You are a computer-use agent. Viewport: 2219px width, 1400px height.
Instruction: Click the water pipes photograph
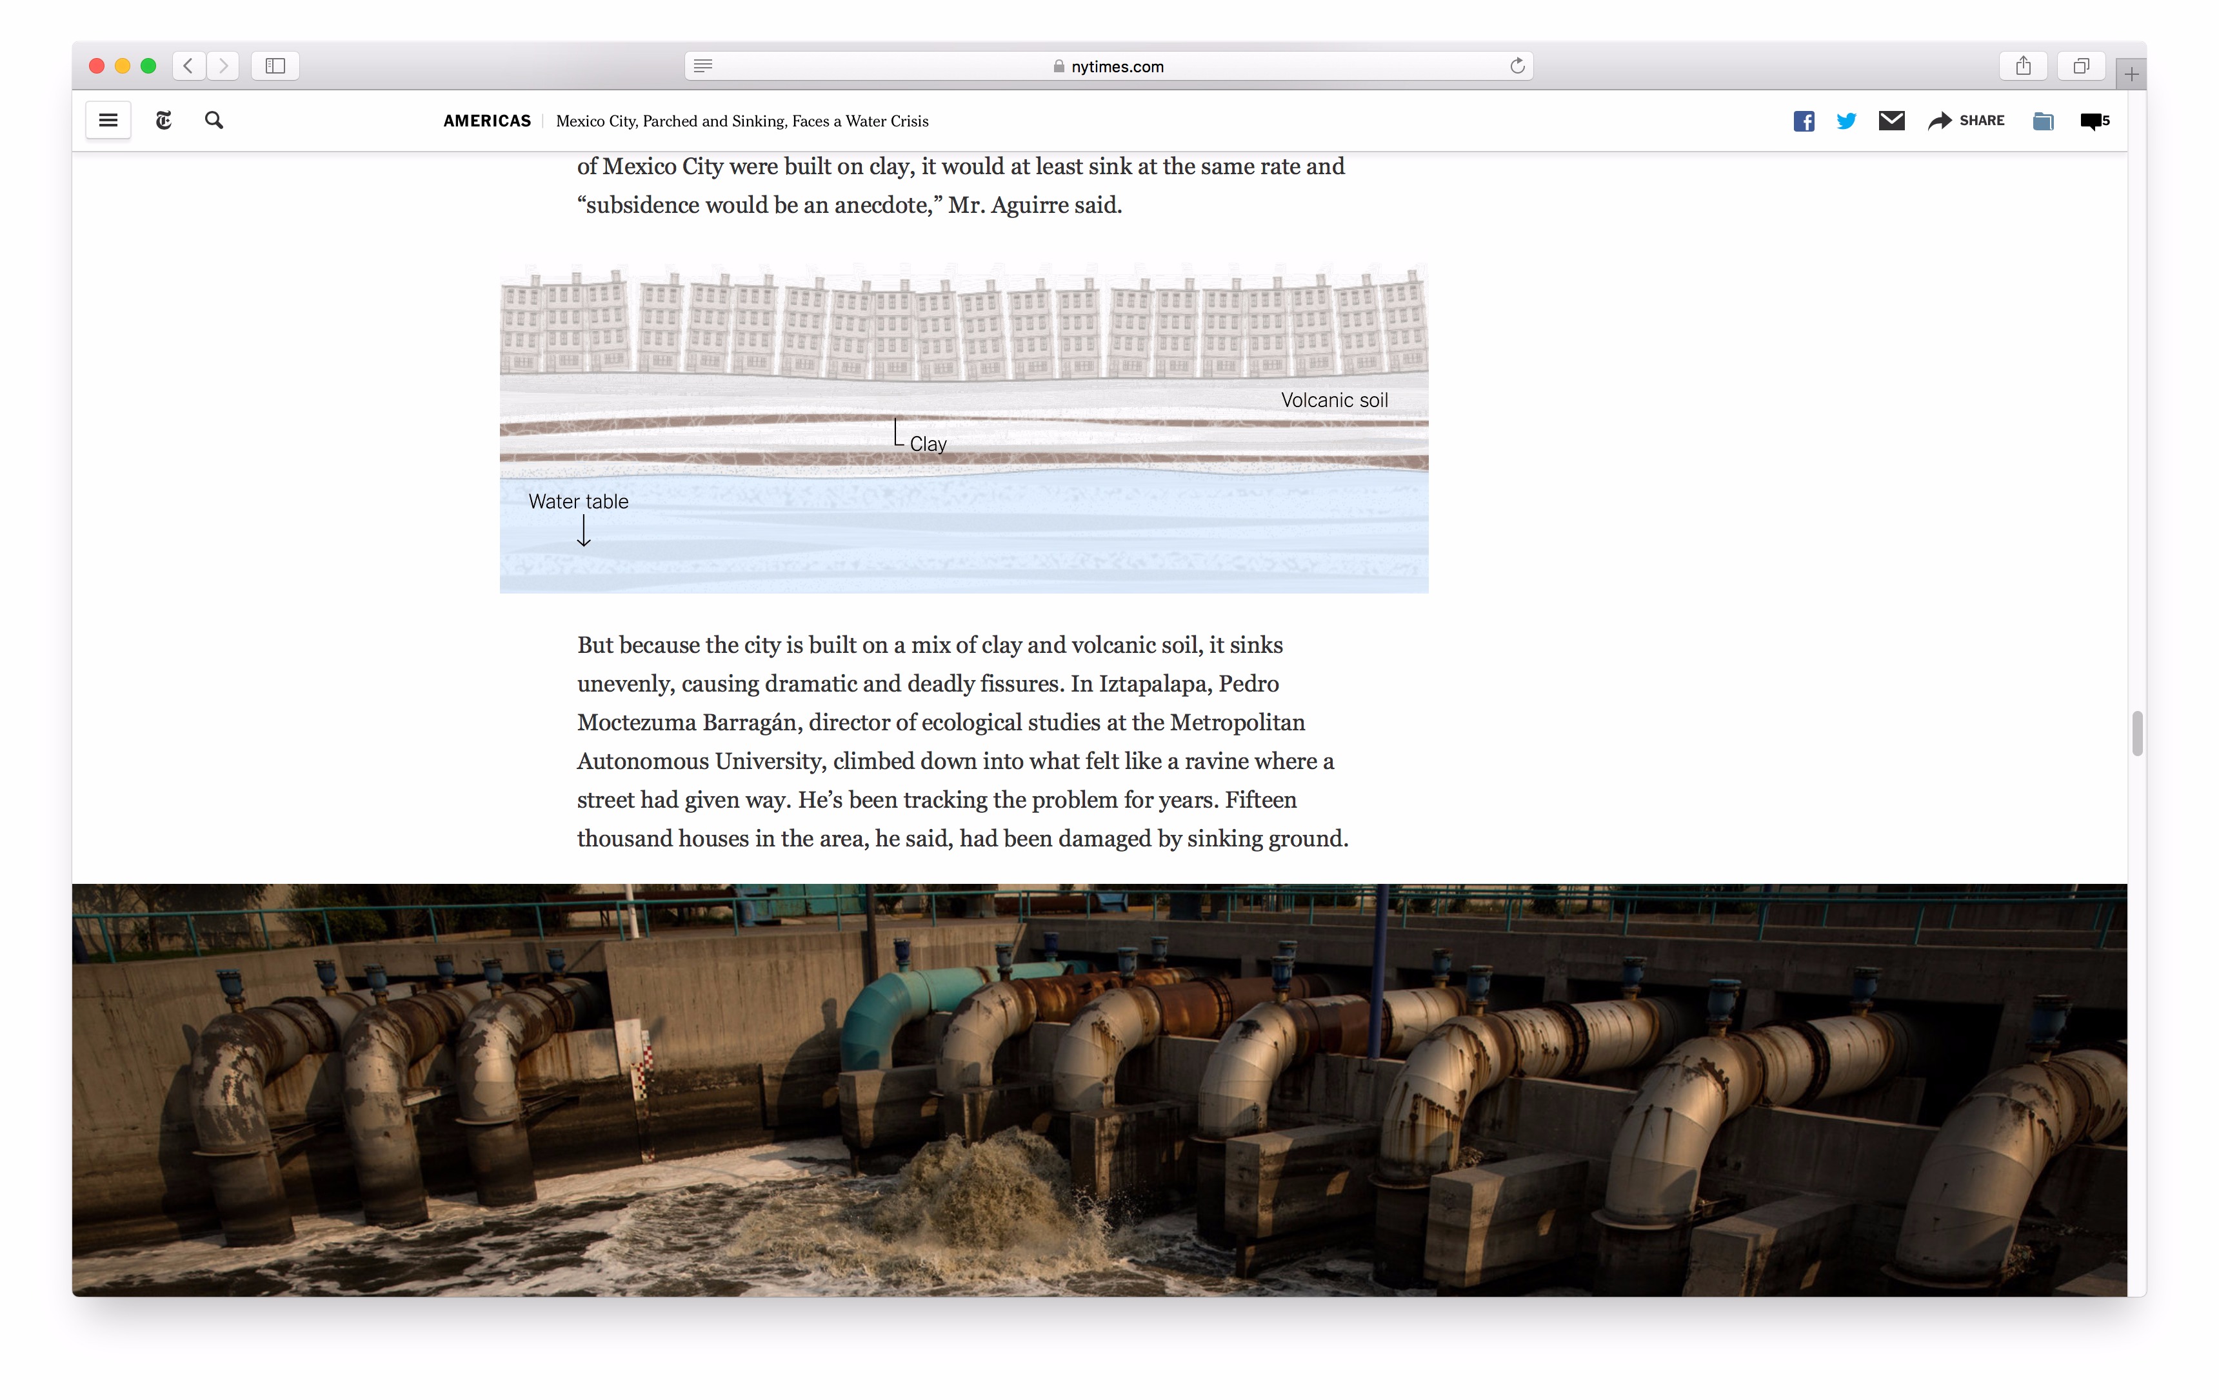pyautogui.click(x=1099, y=1090)
